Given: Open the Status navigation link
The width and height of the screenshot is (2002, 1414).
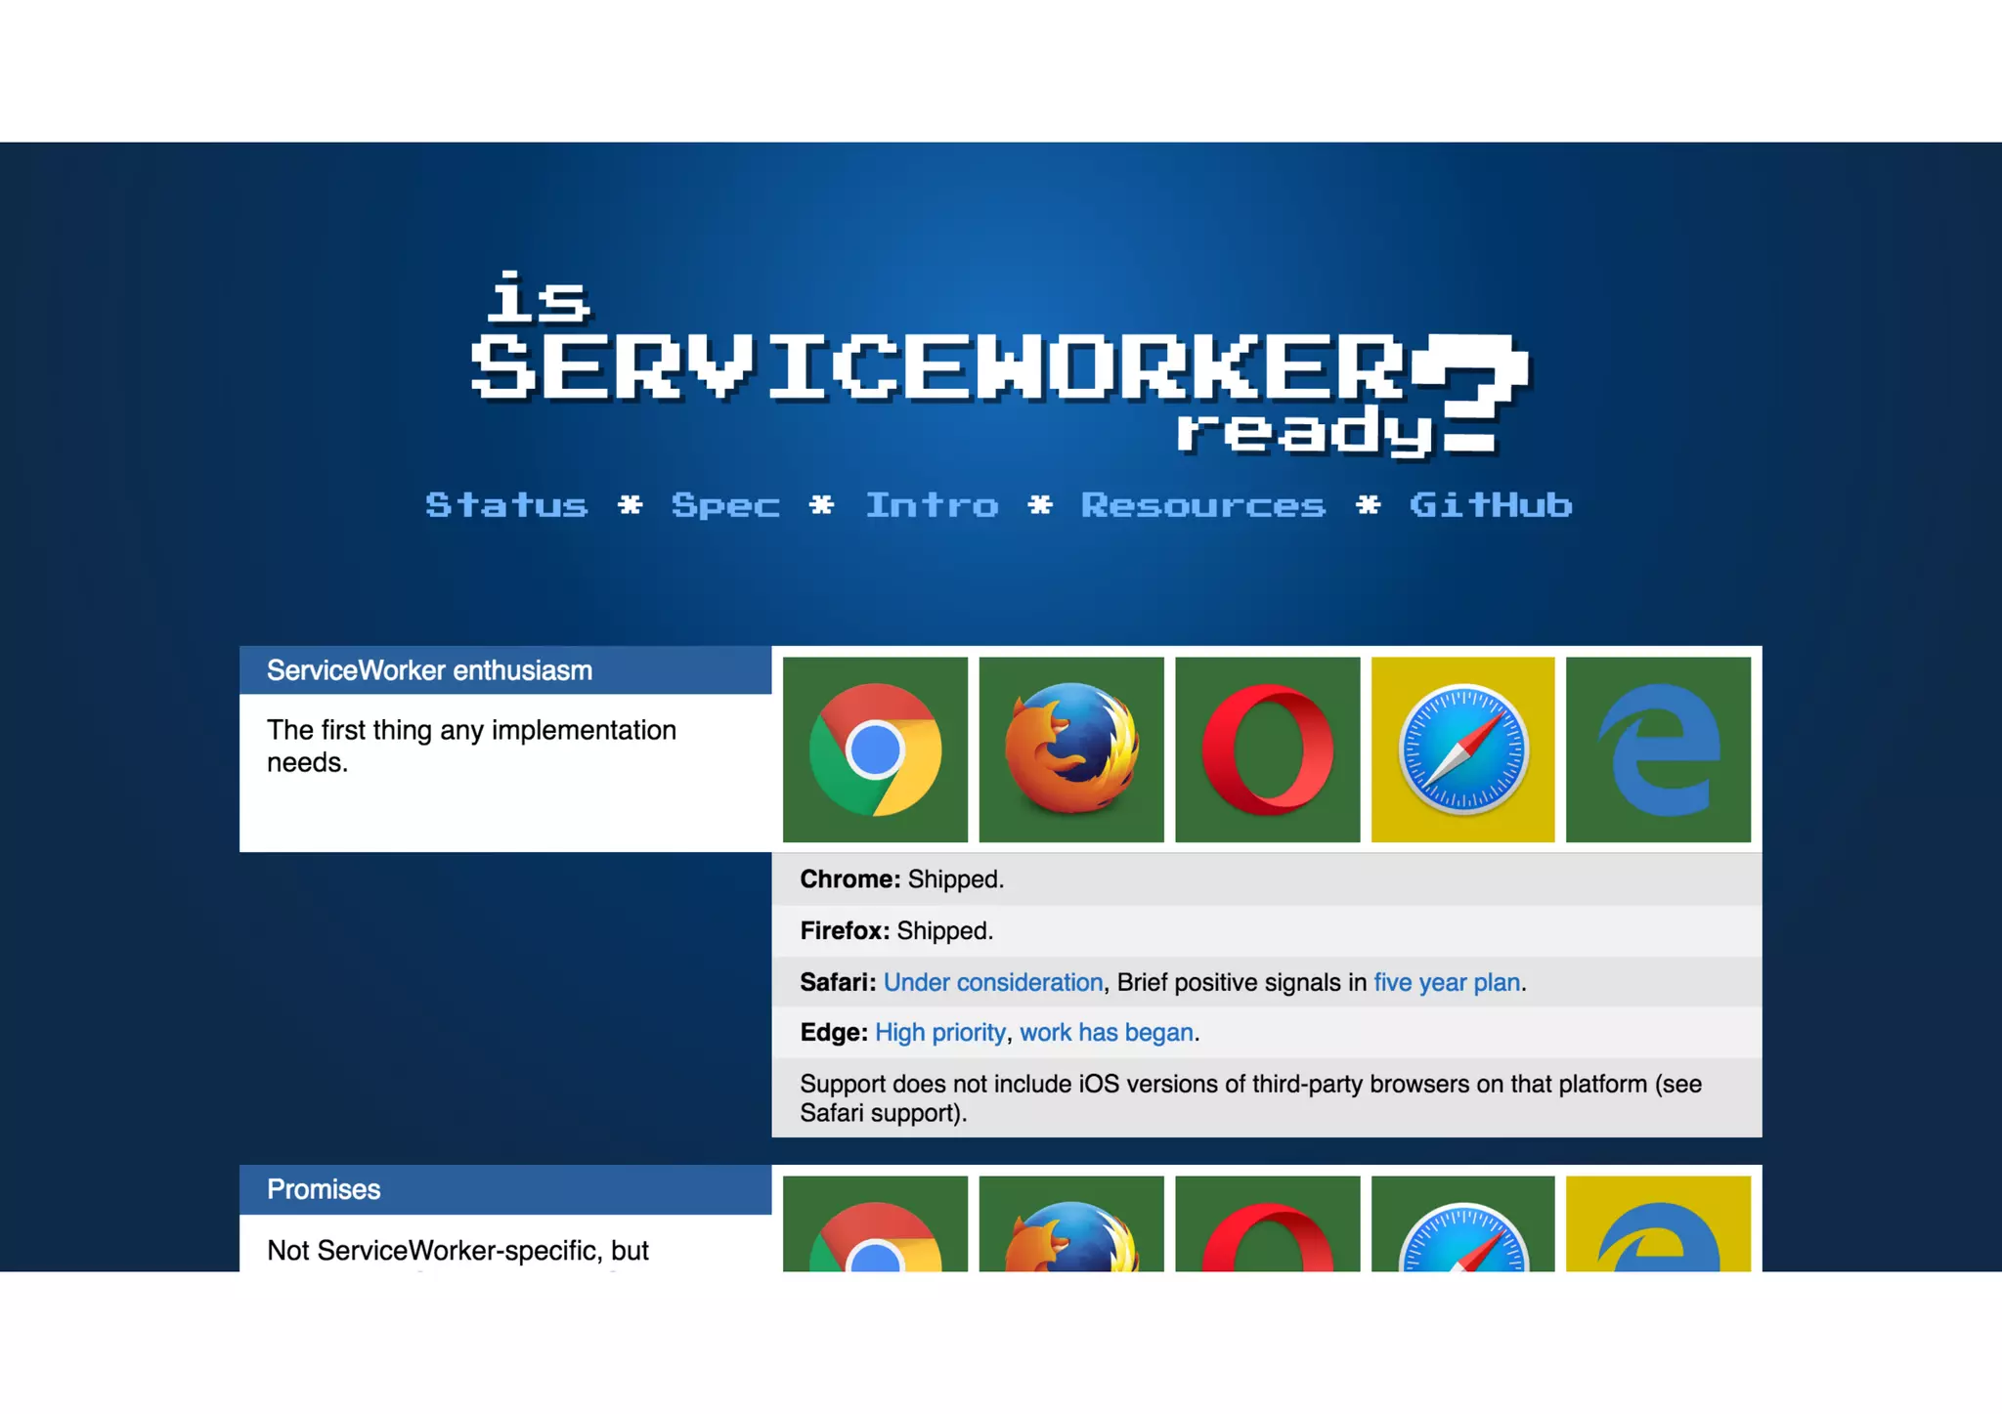Looking at the screenshot, I should click(506, 505).
